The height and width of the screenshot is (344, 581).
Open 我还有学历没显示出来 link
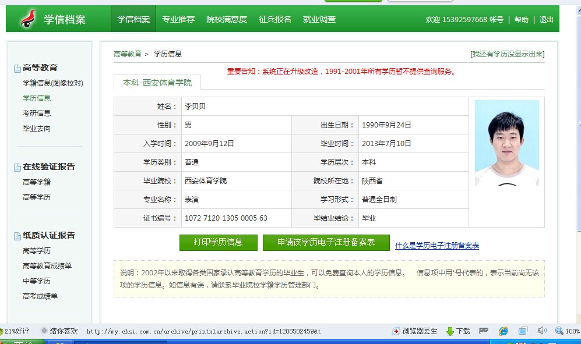507,54
